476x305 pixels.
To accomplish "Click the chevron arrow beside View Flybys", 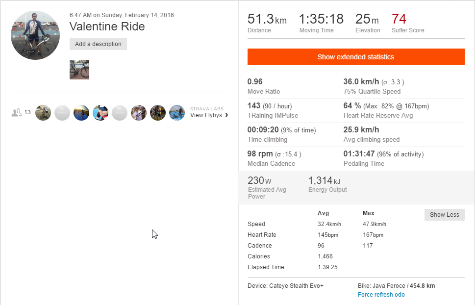I will (226, 115).
